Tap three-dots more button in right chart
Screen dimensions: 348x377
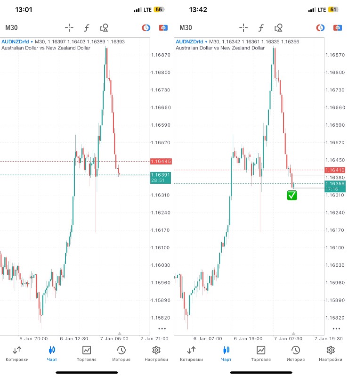coord(336,328)
